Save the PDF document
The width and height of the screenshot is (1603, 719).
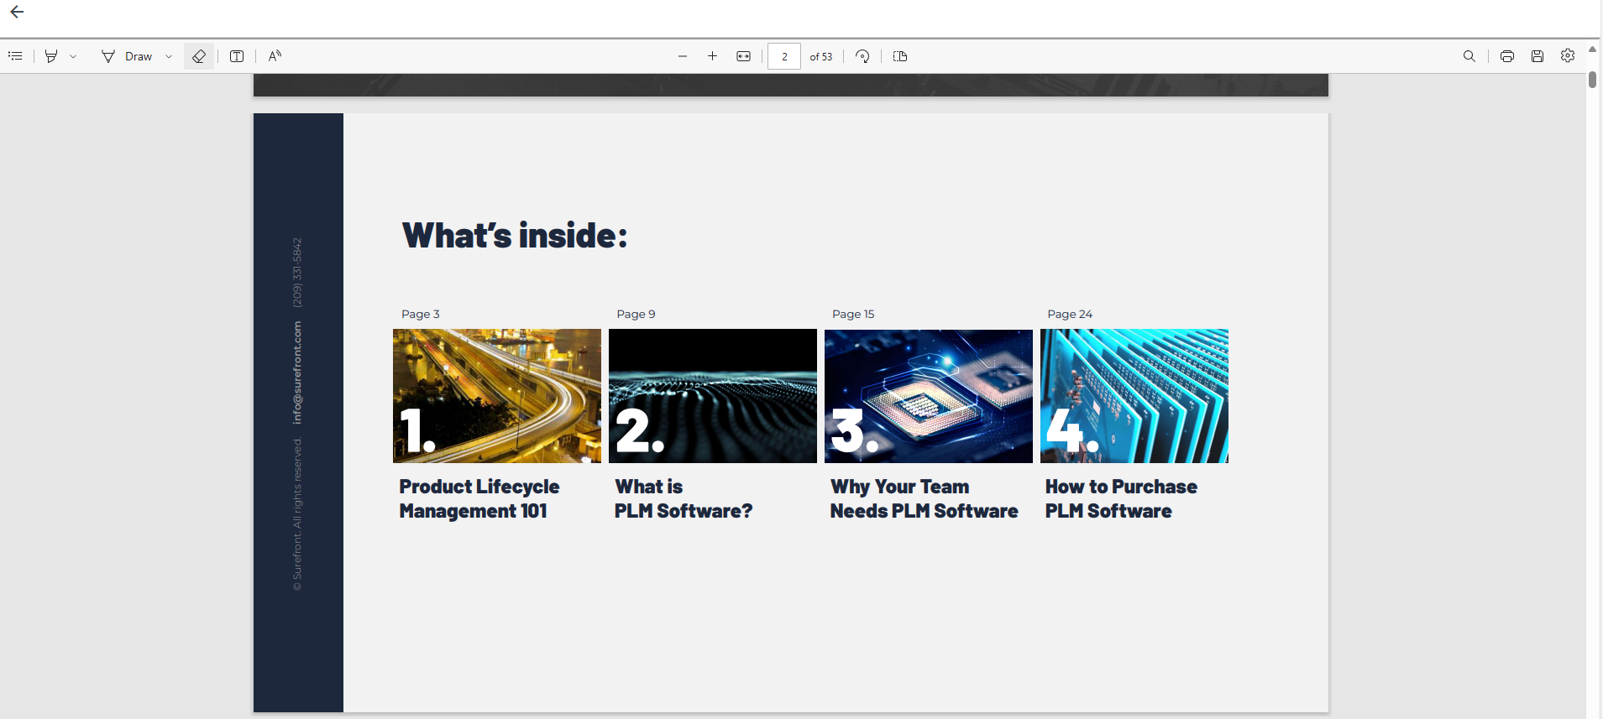point(1538,56)
